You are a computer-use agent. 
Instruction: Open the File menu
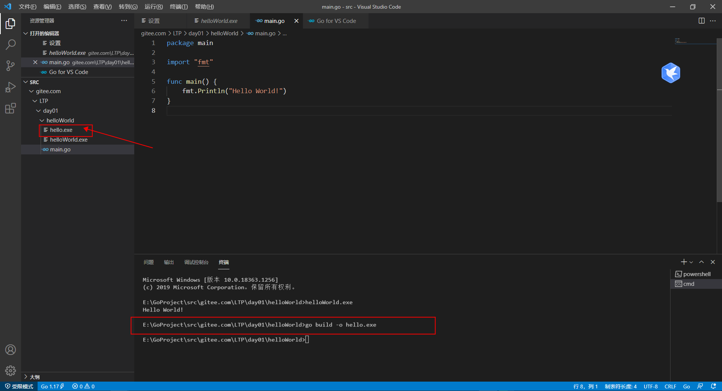tap(27, 7)
